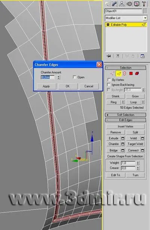Open Configure Modifier Sets icon

tap(142, 56)
